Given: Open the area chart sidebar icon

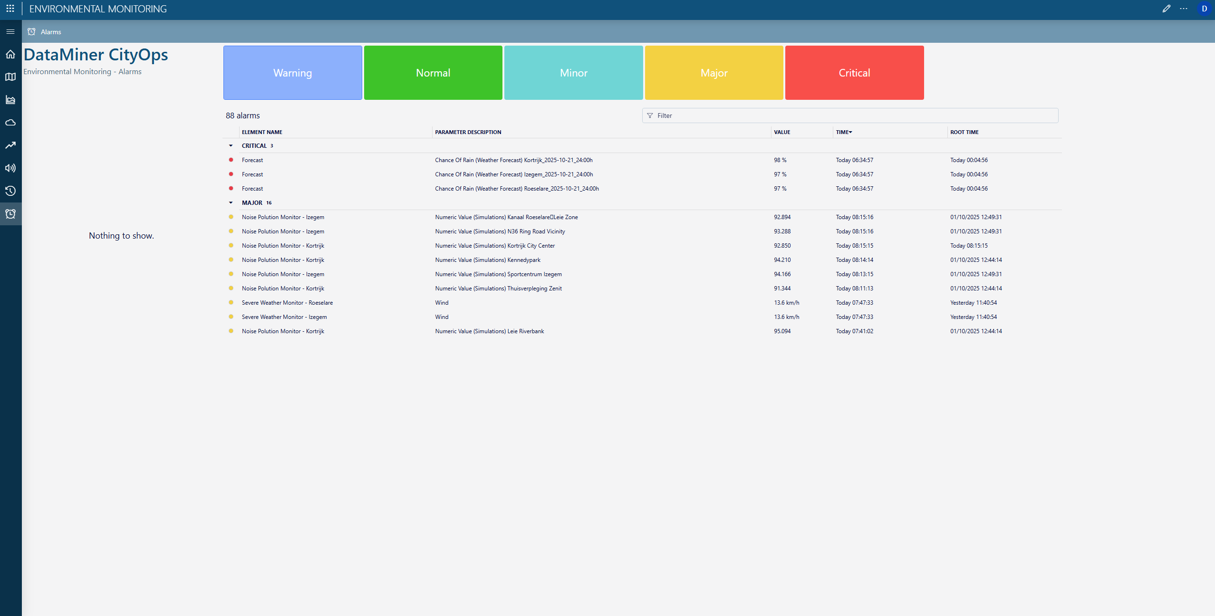Looking at the screenshot, I should pyautogui.click(x=10, y=100).
